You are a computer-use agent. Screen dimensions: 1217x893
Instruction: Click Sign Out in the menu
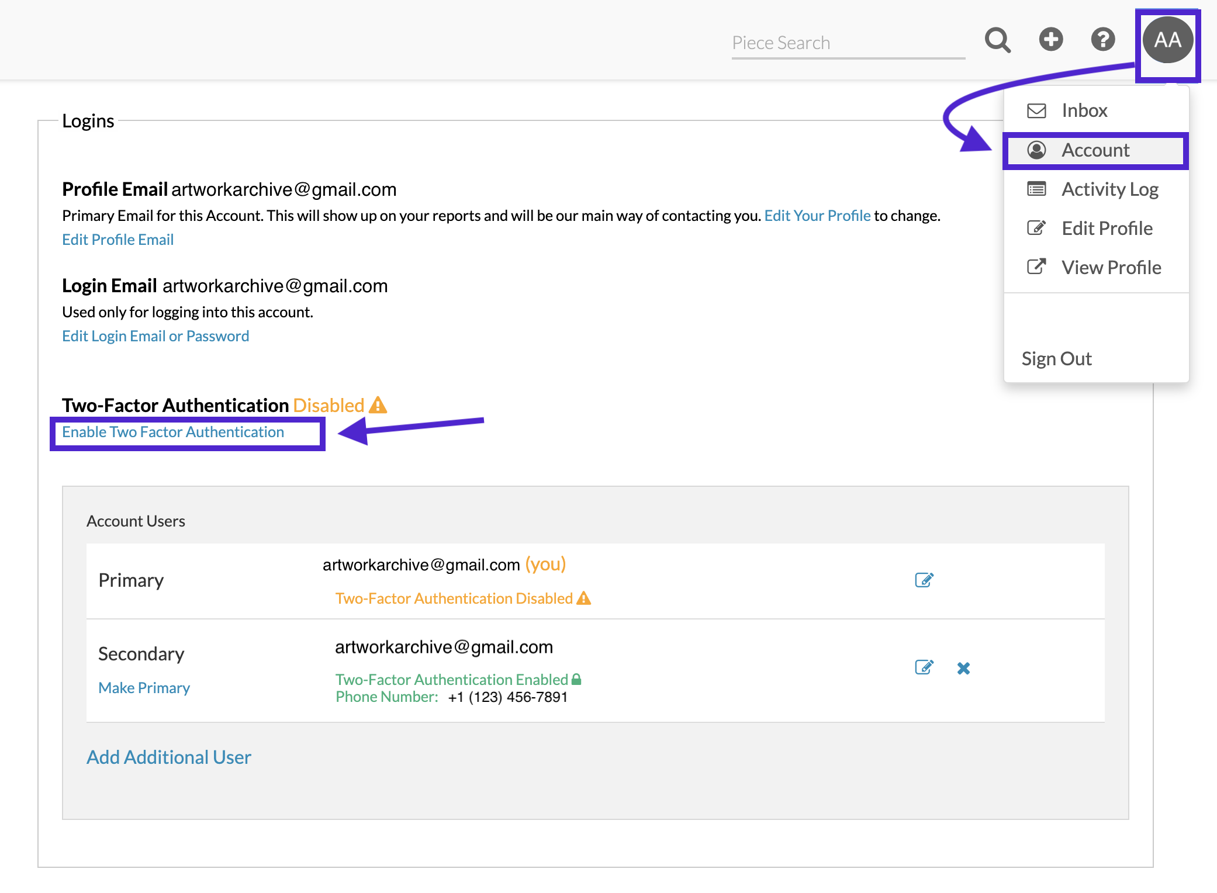[x=1056, y=358]
